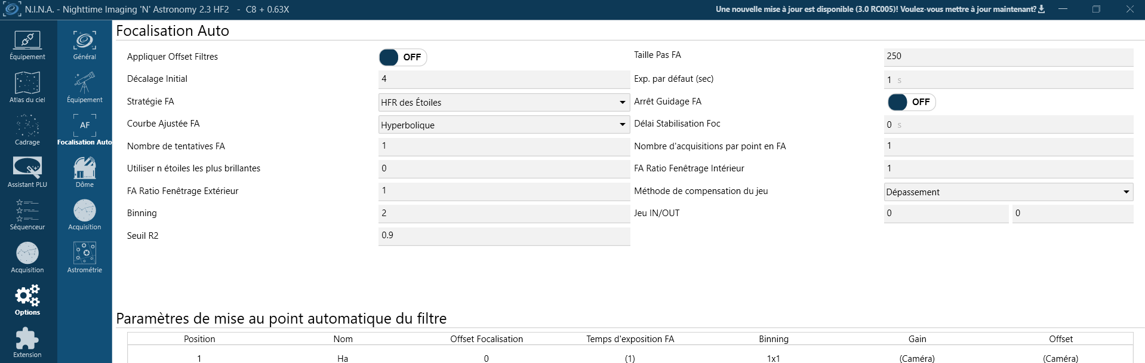This screenshot has width=1145, height=363.
Task: Edit the Jeu IN value field
Action: click(946, 213)
